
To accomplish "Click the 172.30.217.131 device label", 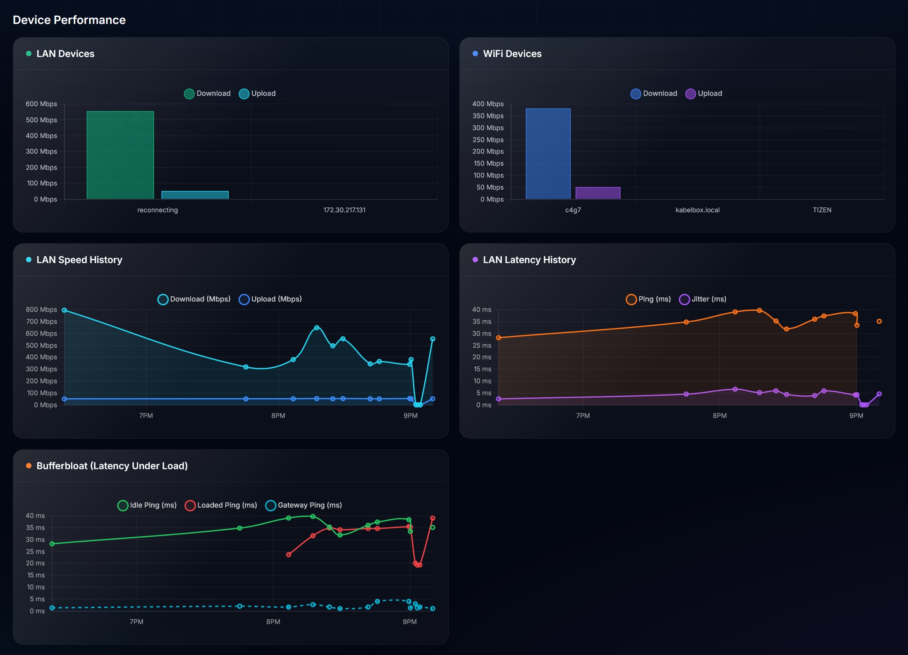I will coord(344,210).
